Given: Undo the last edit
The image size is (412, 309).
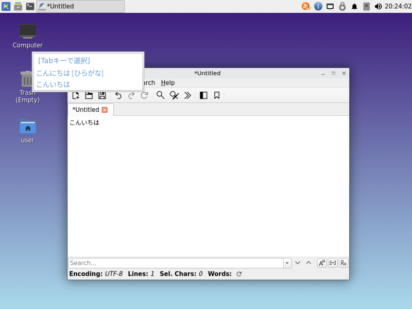Looking at the screenshot, I should 118,95.
